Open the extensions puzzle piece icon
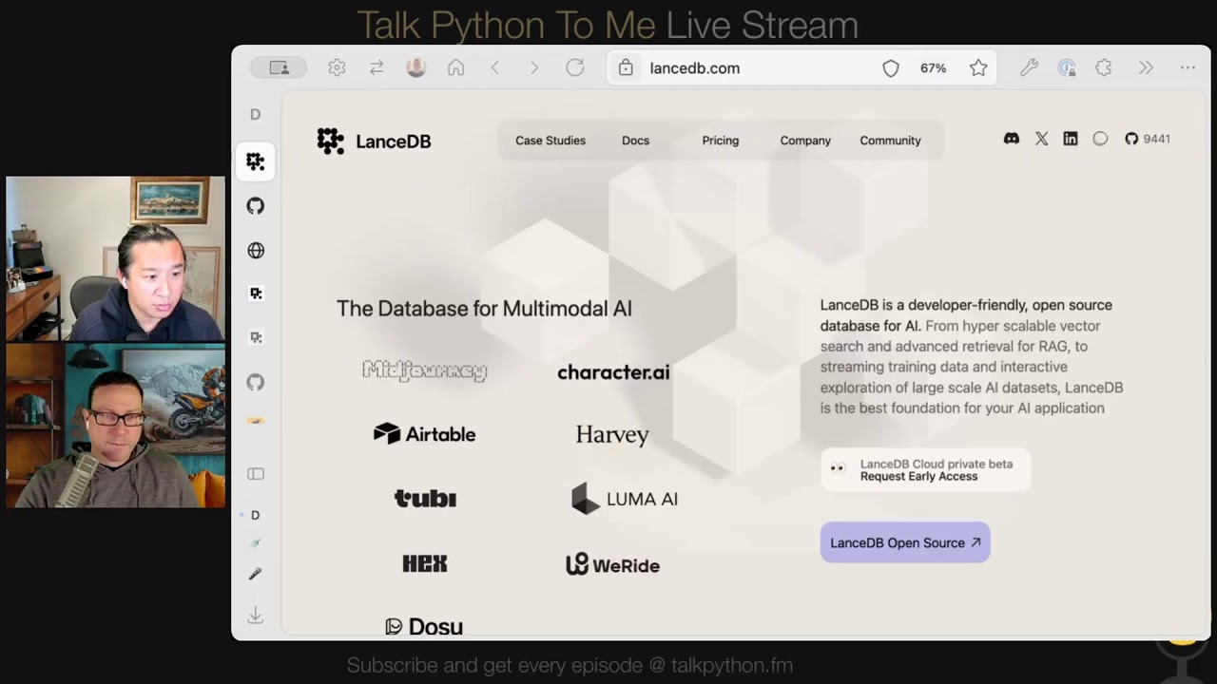This screenshot has height=684, width=1217. click(1104, 67)
